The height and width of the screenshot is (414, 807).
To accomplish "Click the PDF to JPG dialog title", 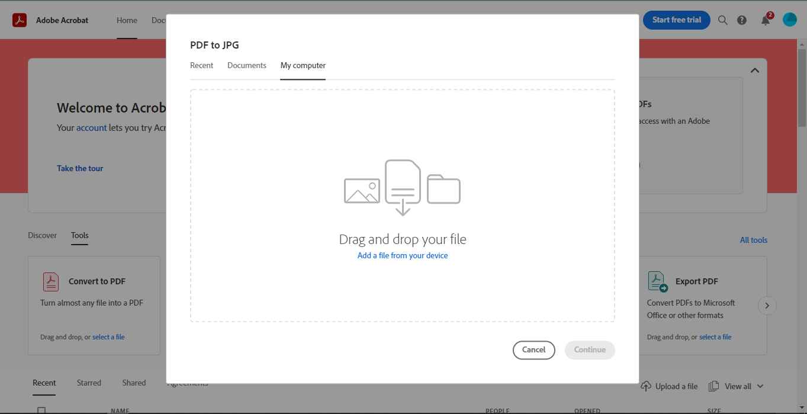I will click(x=214, y=45).
